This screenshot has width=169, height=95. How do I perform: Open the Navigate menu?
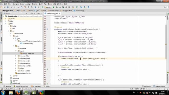(x=16, y=4)
